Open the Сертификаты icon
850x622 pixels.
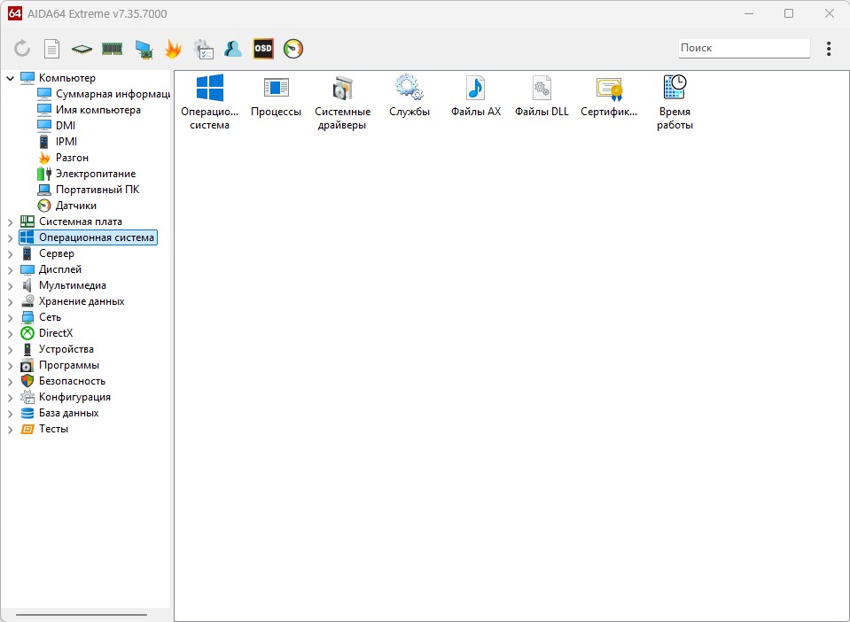point(609,96)
